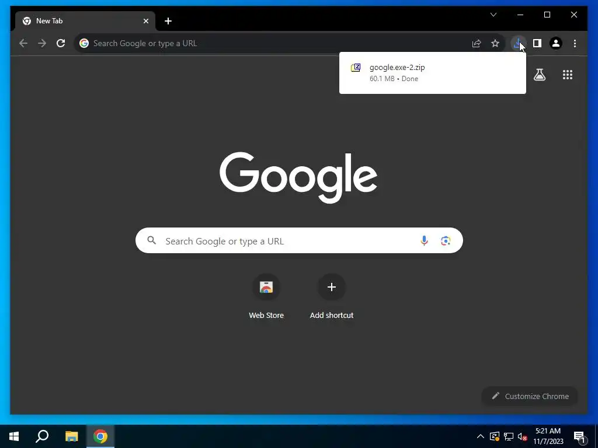Show hidden system tray icons
The height and width of the screenshot is (448, 598).
[481, 436]
